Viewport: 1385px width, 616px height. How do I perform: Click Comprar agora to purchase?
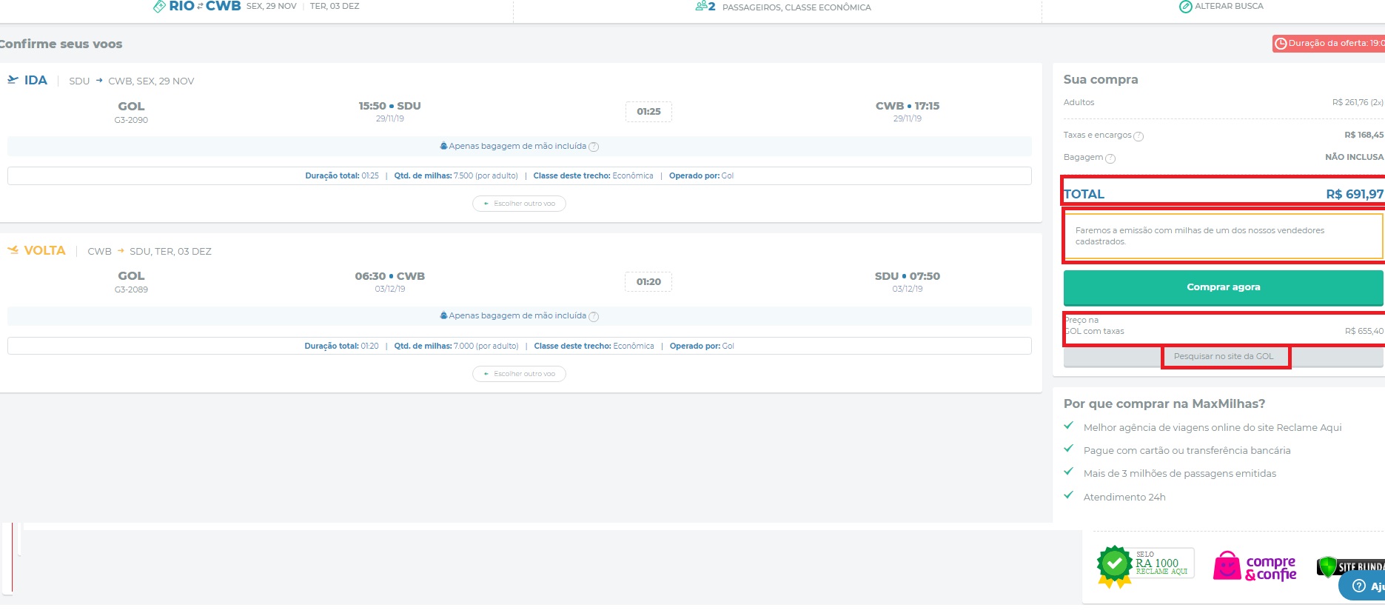tap(1224, 287)
